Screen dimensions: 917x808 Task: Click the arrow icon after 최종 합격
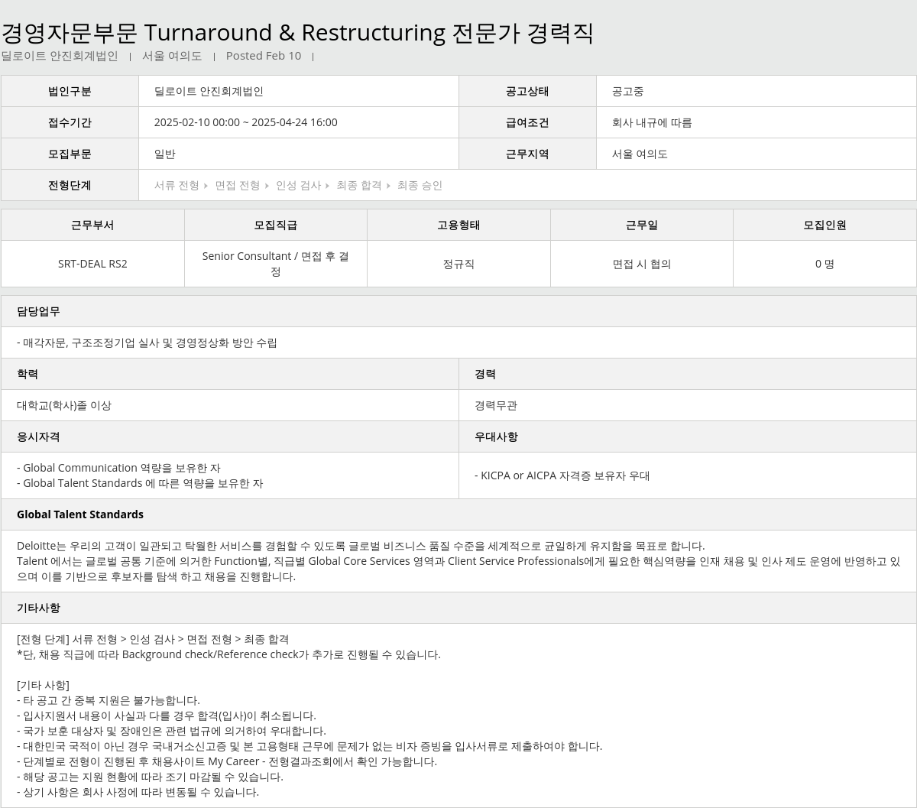coord(389,186)
